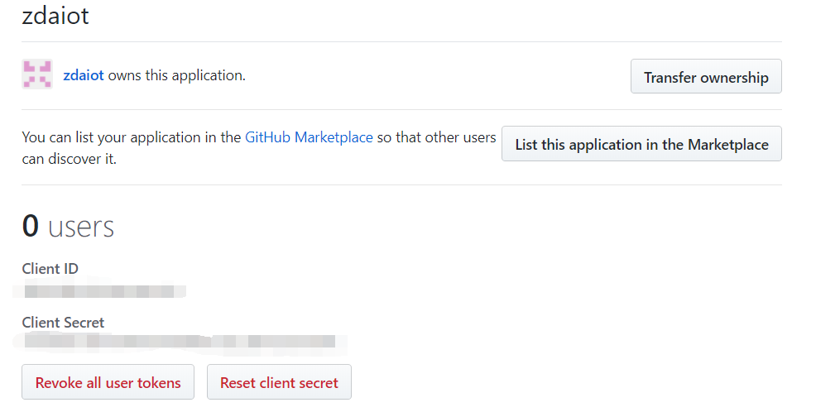Click the pink zdaiot avatar image
Screen dimensions: 816x412
[x=37, y=75]
